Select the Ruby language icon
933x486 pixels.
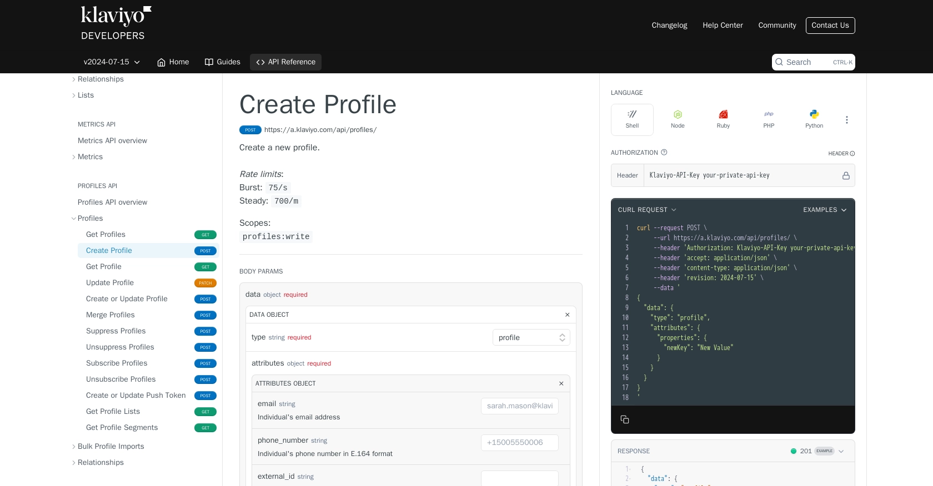tap(723, 119)
